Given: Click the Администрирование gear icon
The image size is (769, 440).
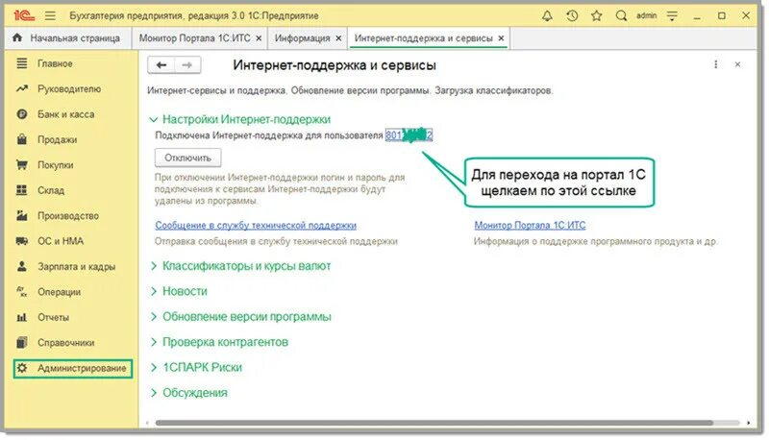Looking at the screenshot, I should [x=21, y=368].
